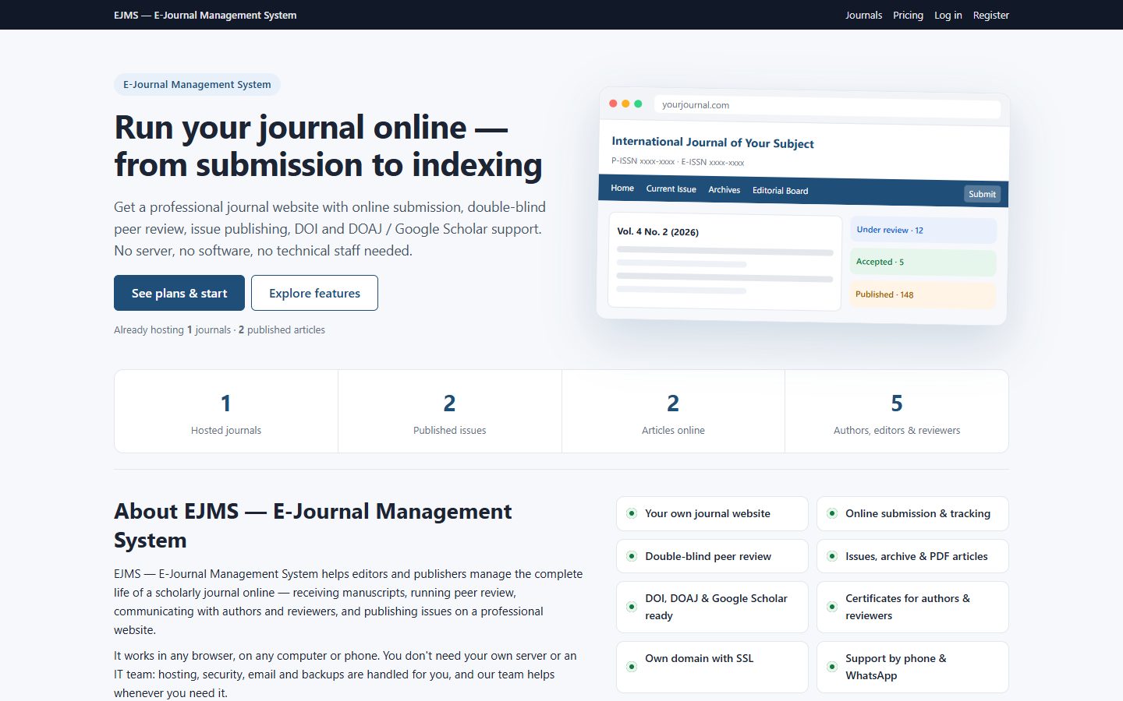Click the Hosted journals stat card
1123x701 pixels.
(x=226, y=411)
